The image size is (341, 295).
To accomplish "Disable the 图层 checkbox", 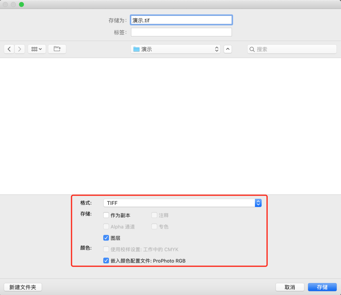I will [x=106, y=238].
